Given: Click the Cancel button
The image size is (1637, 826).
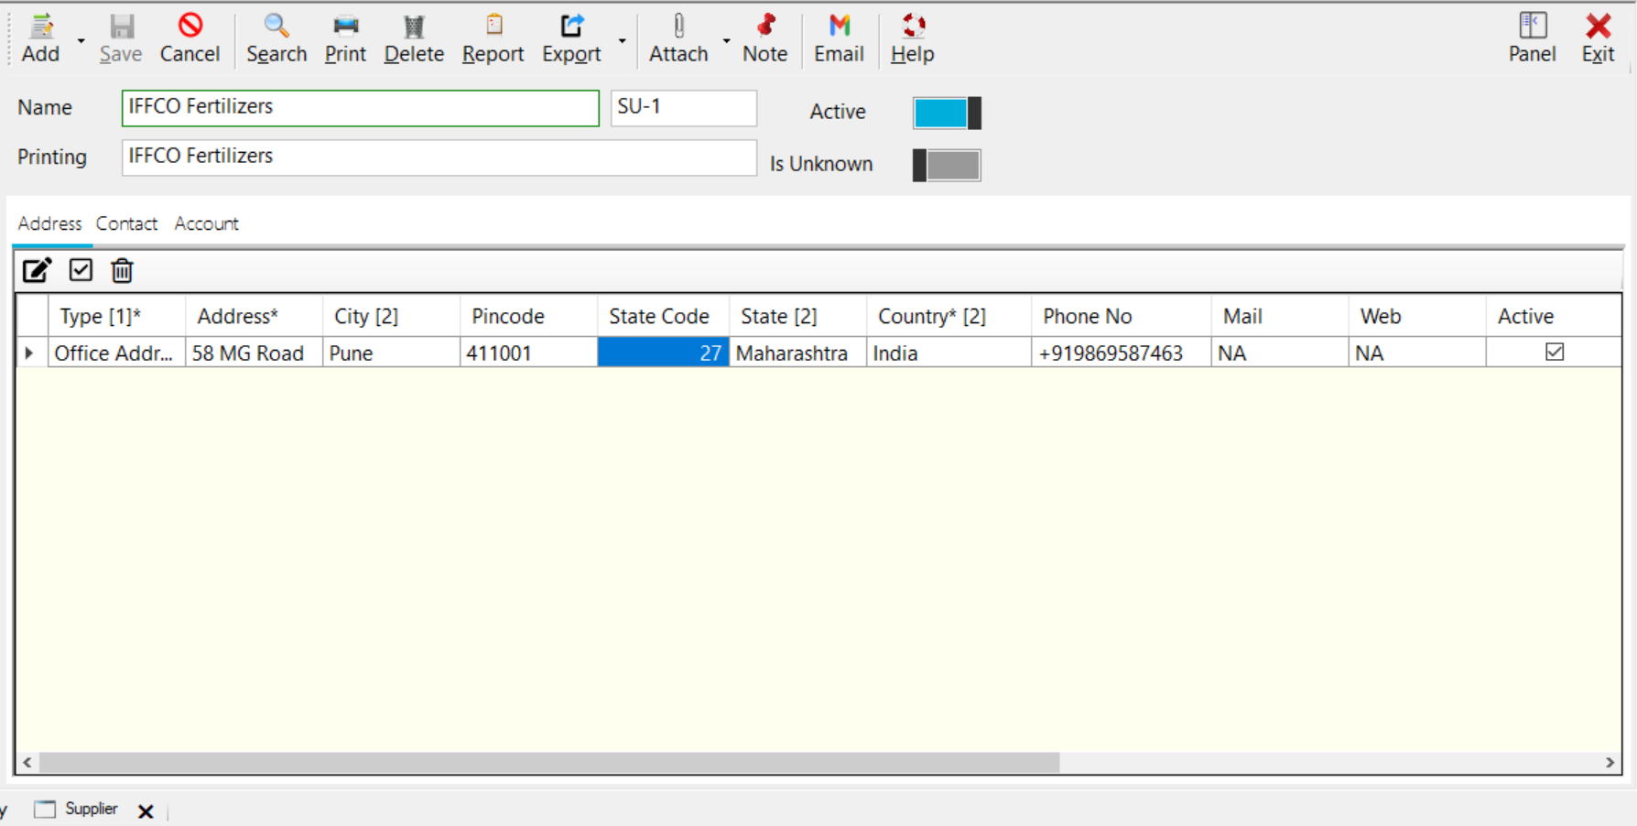Looking at the screenshot, I should [x=190, y=37].
